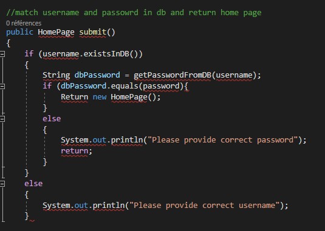
Task: Place cursor in the green comment line
Action: [134, 13]
